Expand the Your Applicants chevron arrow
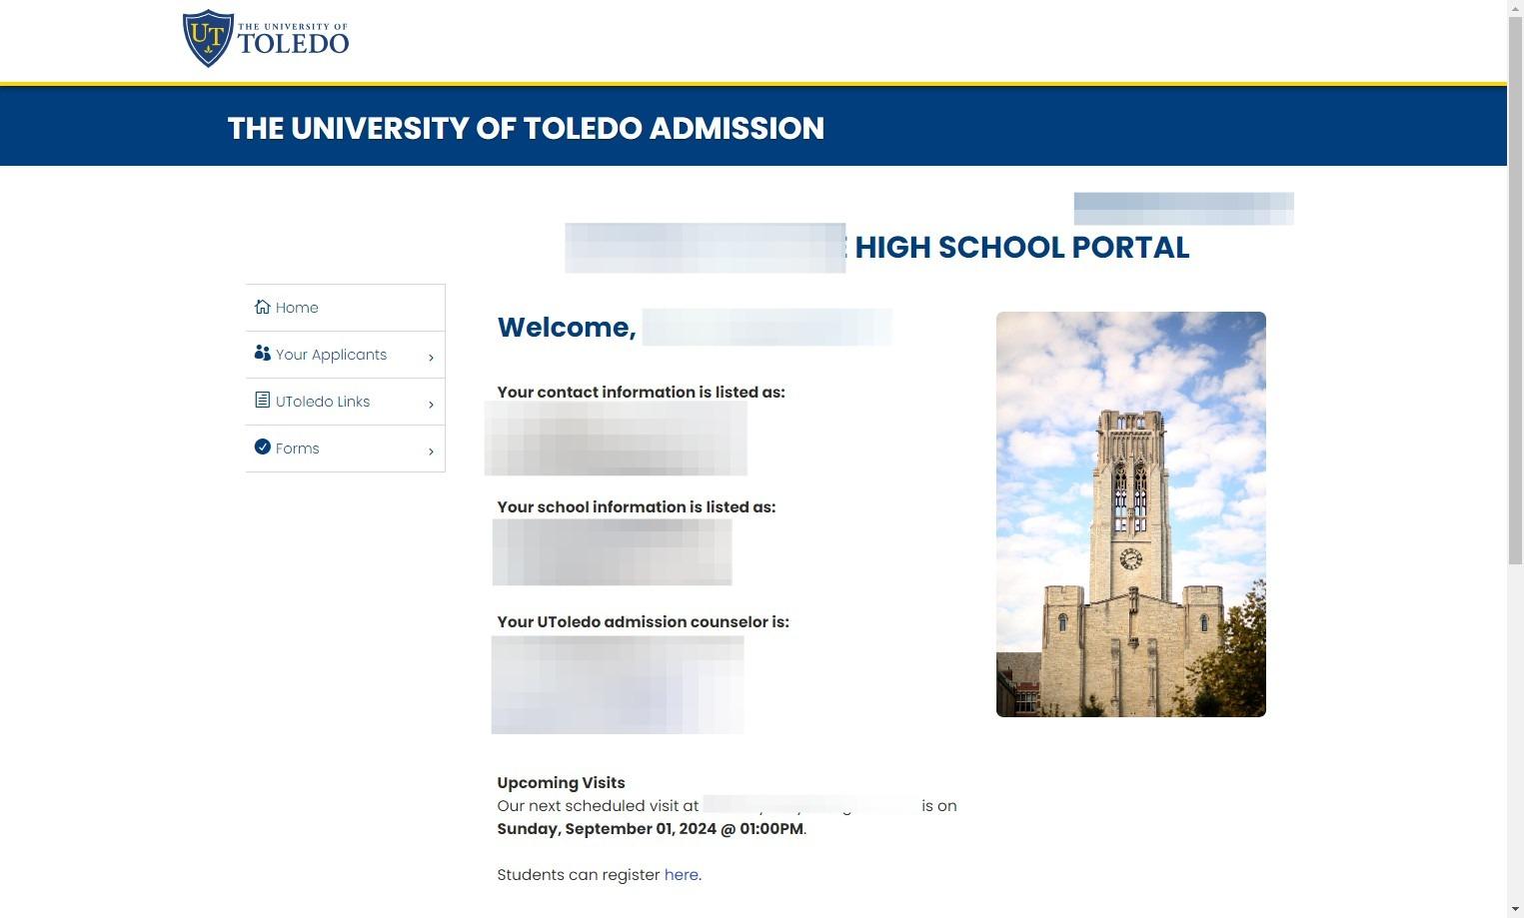The width and height of the screenshot is (1524, 918). (431, 358)
